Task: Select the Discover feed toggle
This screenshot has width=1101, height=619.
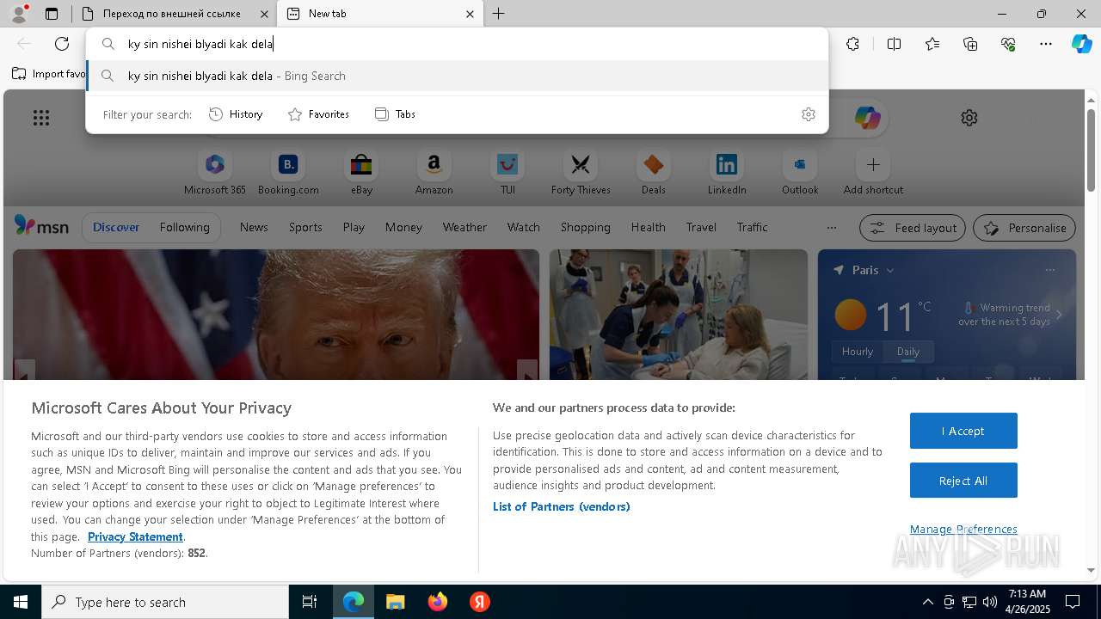Action: point(116,227)
